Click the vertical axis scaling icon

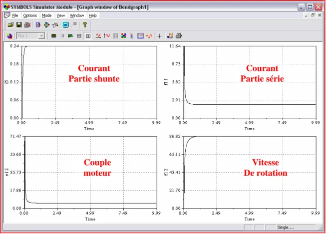click(106, 36)
